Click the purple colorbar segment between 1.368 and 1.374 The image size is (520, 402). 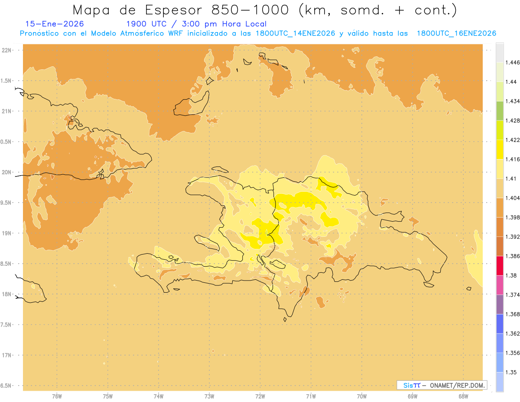[500, 304]
